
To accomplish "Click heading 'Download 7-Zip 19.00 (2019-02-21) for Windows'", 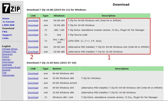I will (57, 10).
